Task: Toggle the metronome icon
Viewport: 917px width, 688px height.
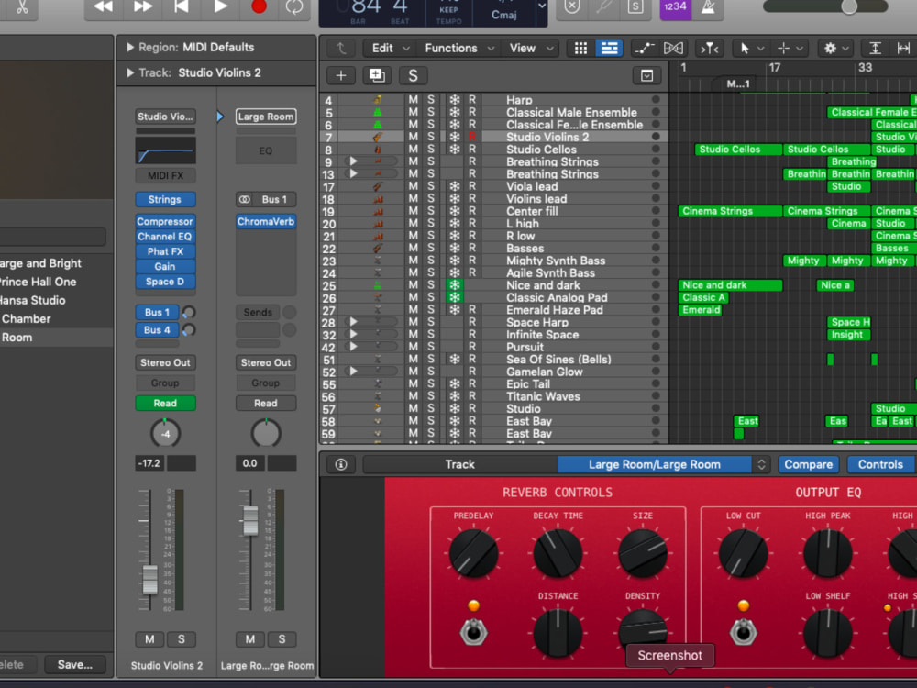Action: pos(708,7)
